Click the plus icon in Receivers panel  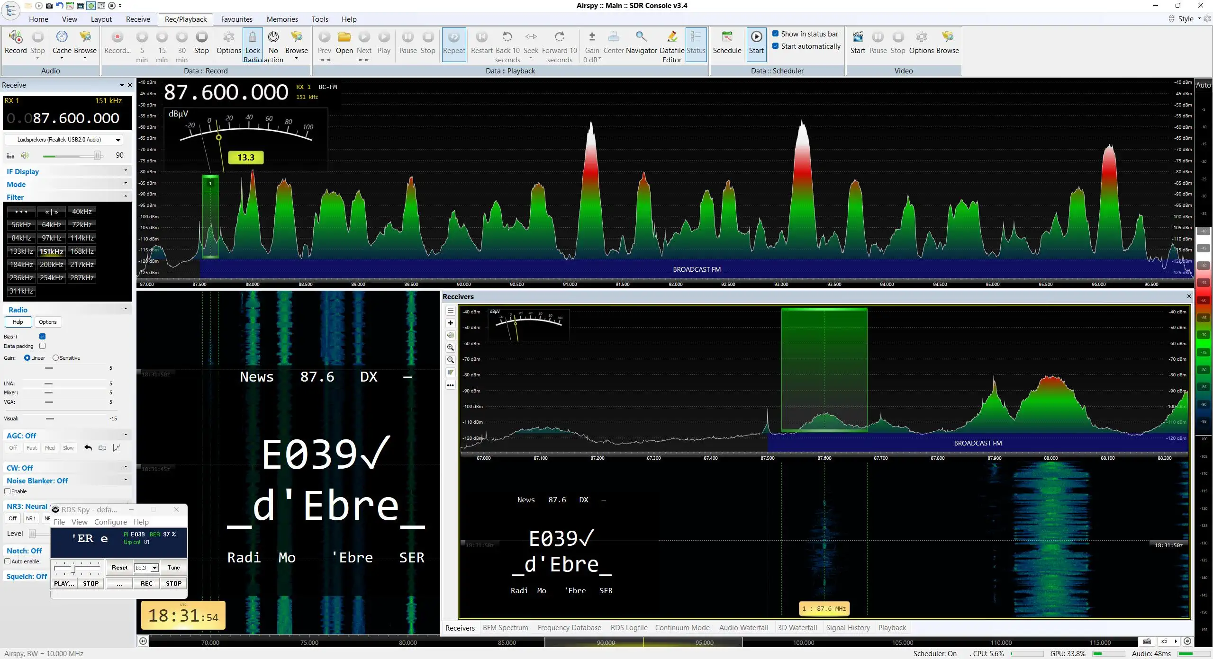pyautogui.click(x=451, y=323)
